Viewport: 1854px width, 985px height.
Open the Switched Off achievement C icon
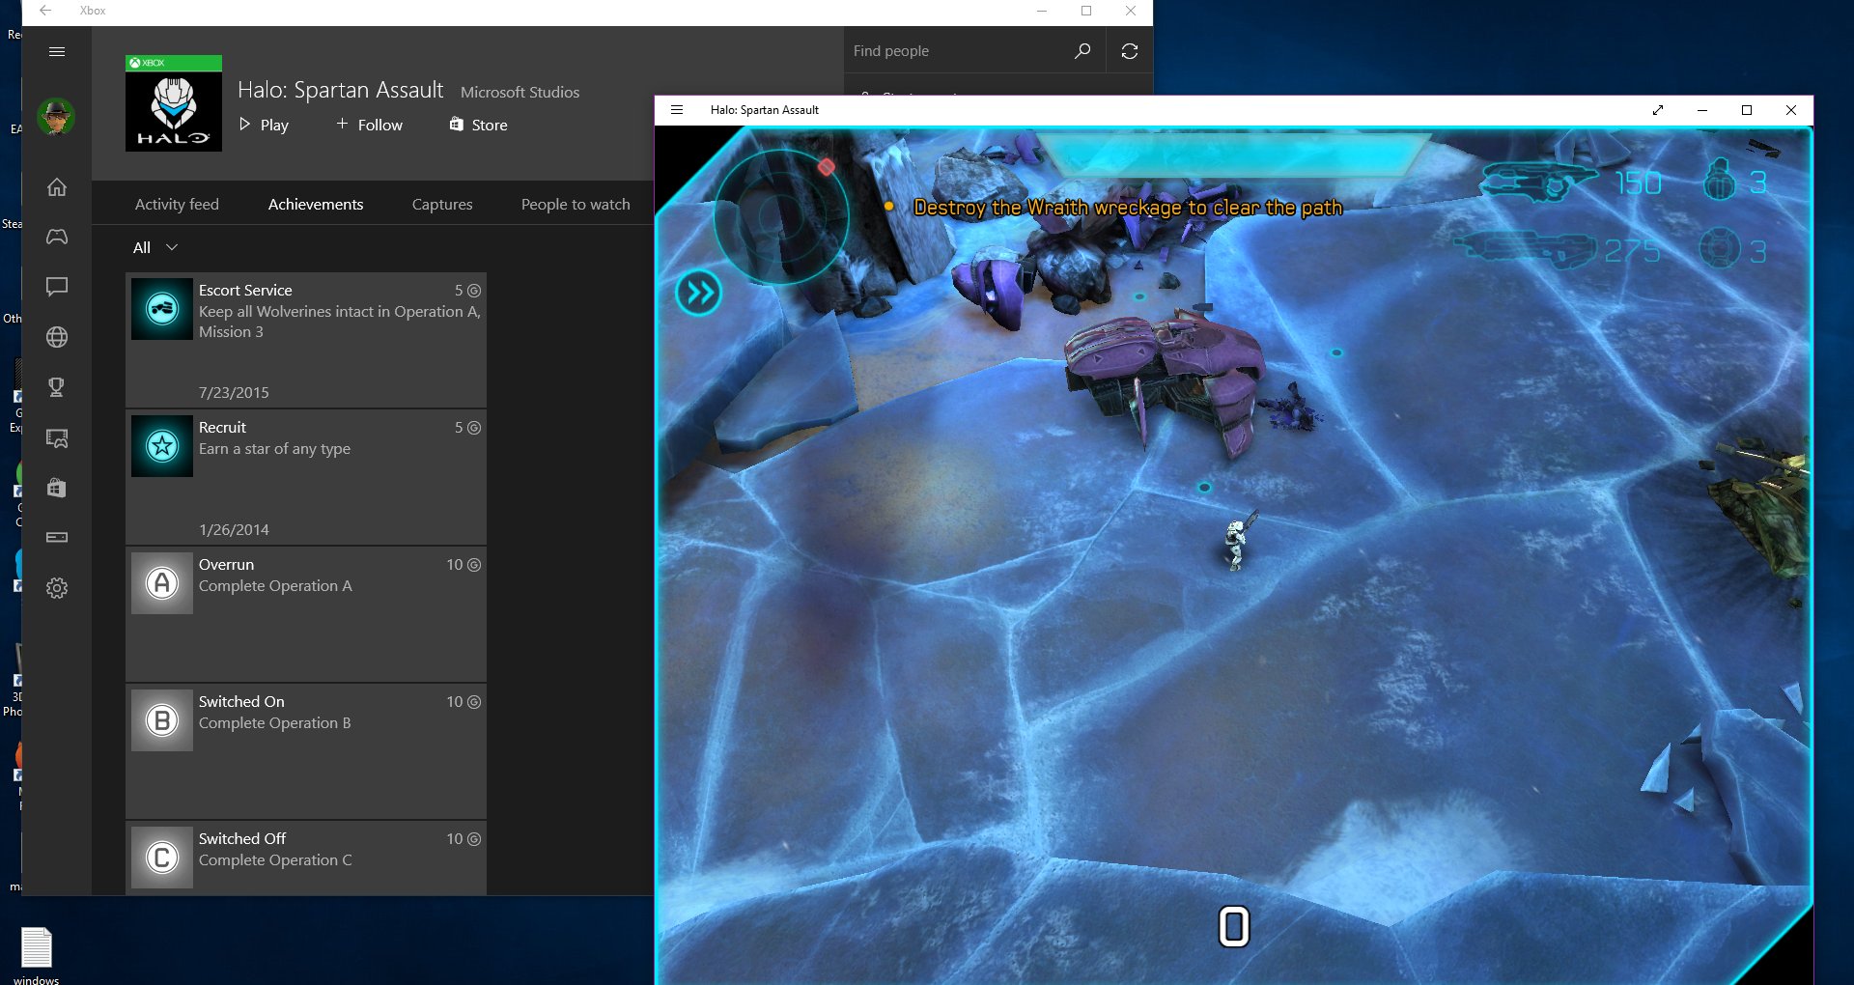pyautogui.click(x=162, y=858)
